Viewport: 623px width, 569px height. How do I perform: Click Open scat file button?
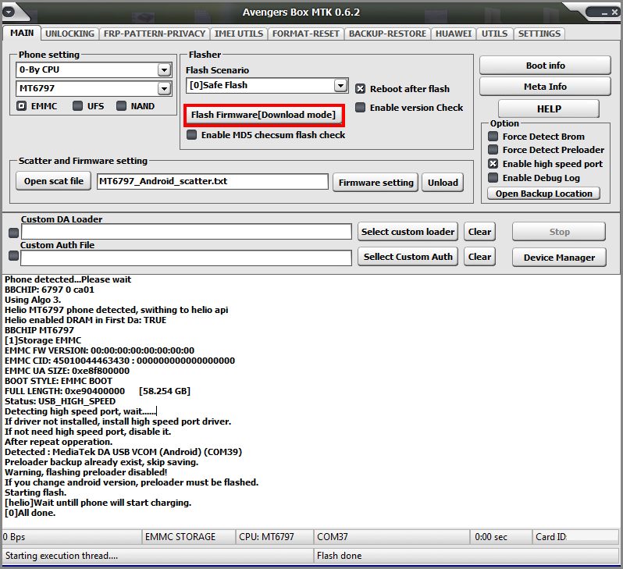point(54,181)
